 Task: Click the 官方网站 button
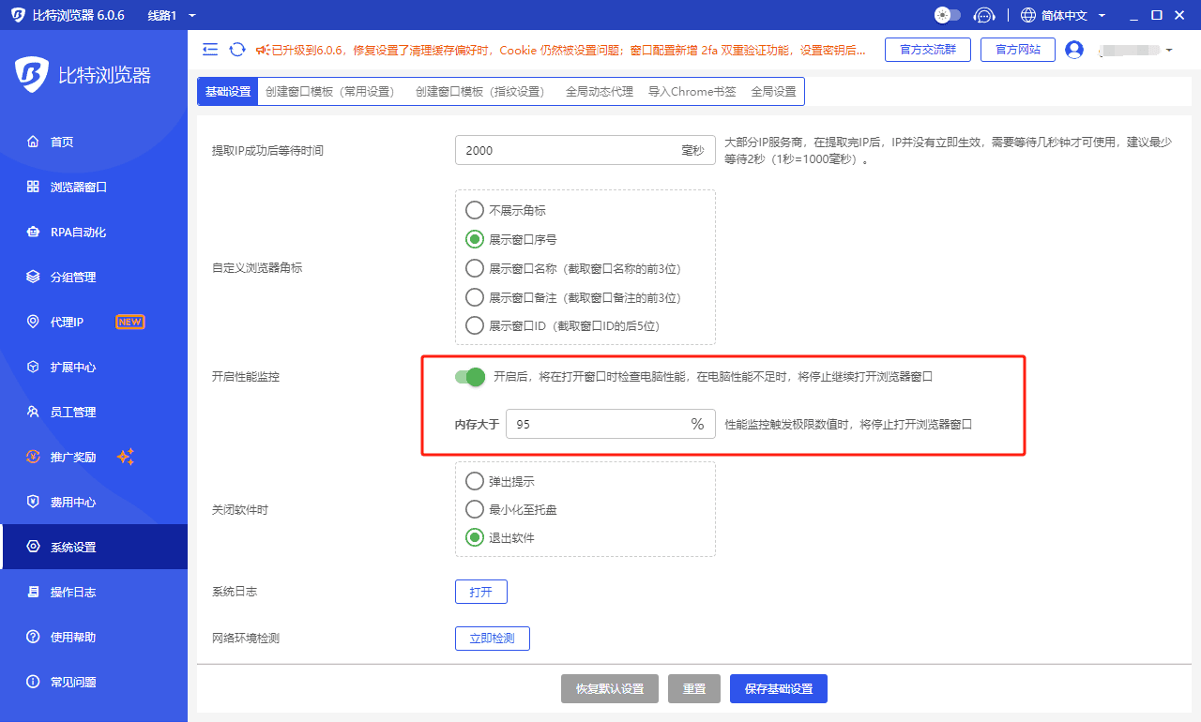click(1018, 50)
